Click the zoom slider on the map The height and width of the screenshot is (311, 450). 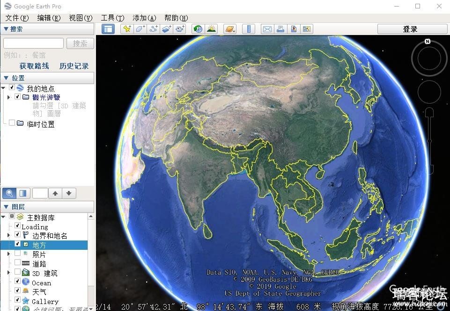point(429,140)
